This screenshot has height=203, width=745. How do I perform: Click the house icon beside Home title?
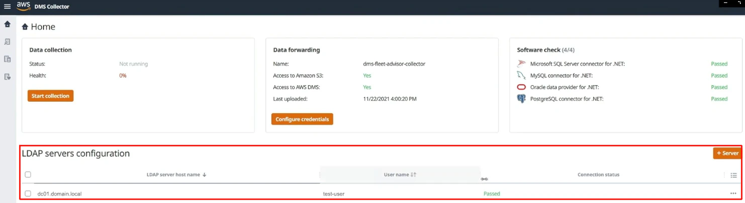pyautogui.click(x=25, y=27)
